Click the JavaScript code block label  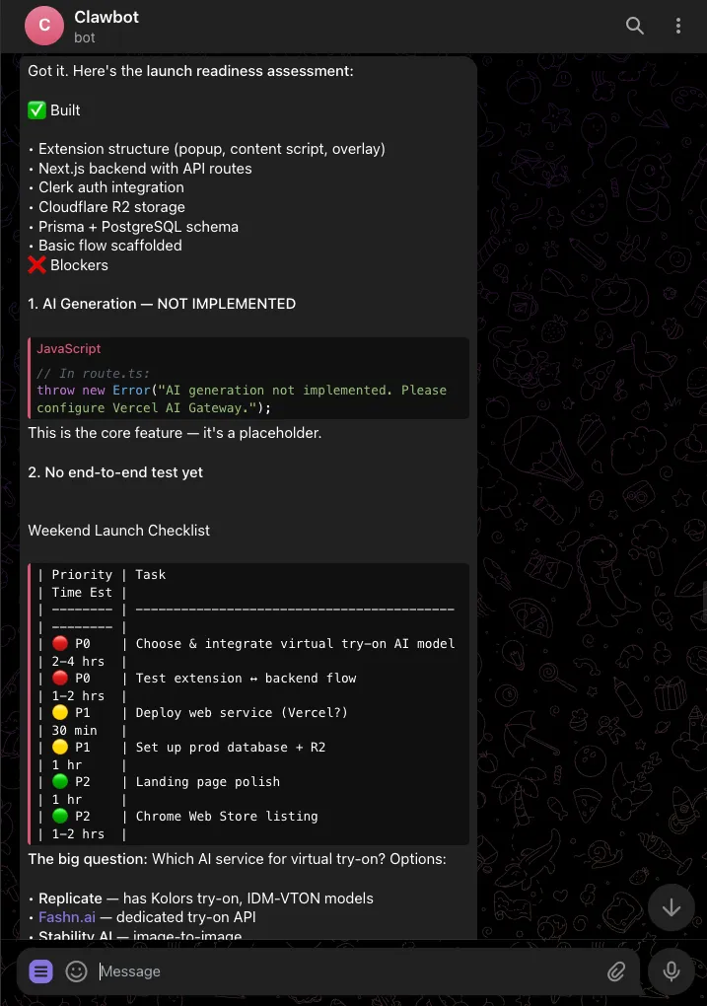pyautogui.click(x=69, y=348)
